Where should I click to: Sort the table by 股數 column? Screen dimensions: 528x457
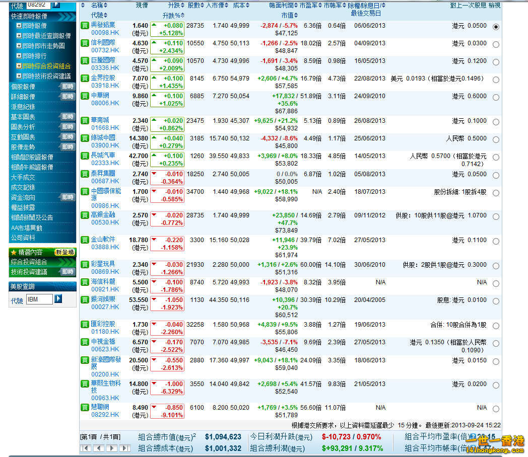(196, 6)
